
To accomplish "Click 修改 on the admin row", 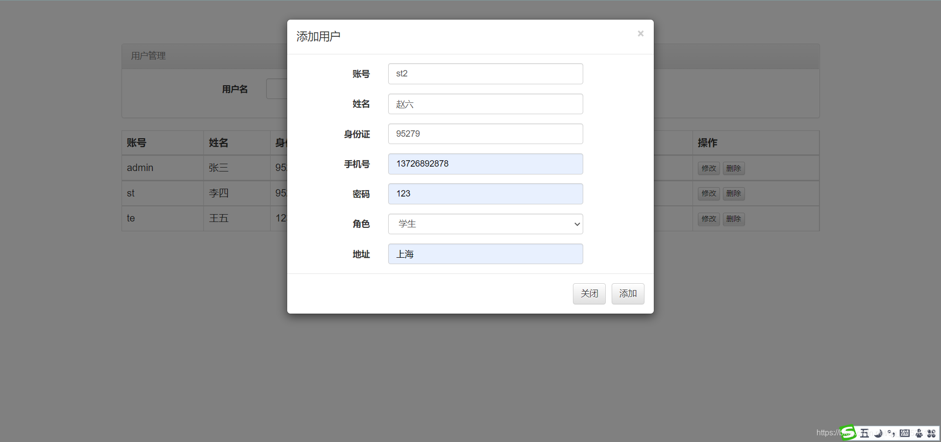I will [x=708, y=168].
